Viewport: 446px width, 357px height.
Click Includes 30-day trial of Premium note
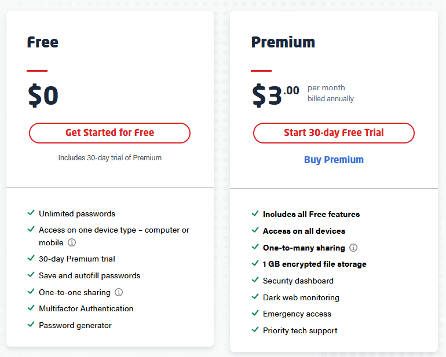click(x=110, y=158)
